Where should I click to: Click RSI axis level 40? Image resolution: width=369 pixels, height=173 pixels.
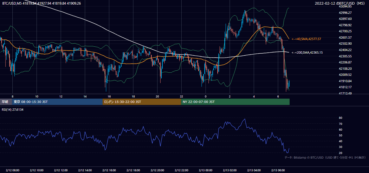coord(340,141)
